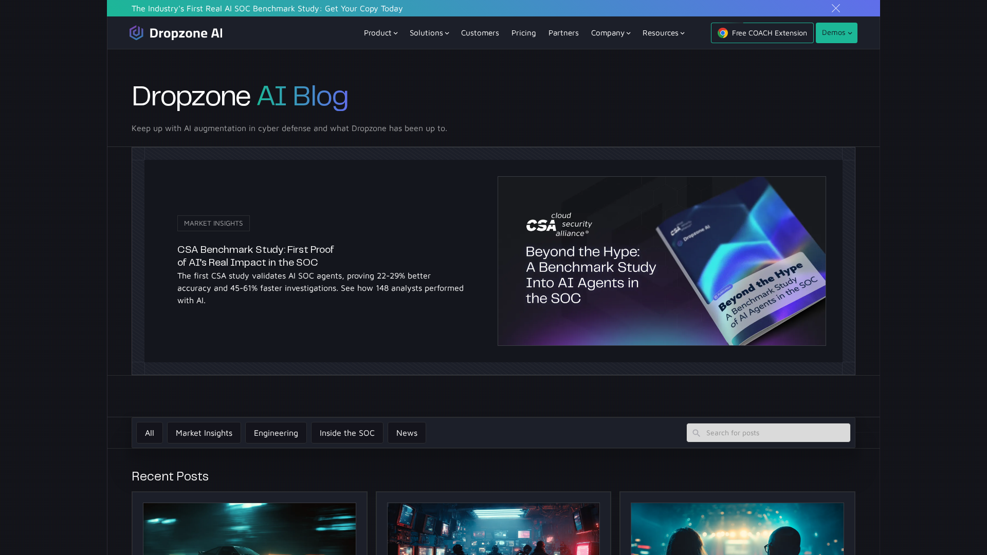Viewport: 987px width, 555px height.
Task: Open the Pricing page
Action: 523,33
